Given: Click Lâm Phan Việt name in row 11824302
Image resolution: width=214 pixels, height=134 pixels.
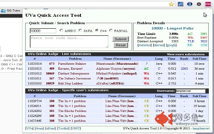Looking at the screenshot, I should 121,111.
